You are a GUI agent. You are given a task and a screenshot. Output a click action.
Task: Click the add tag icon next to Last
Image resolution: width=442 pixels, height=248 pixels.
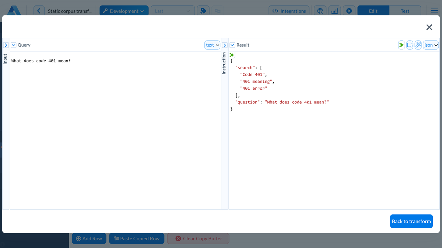tap(203, 10)
